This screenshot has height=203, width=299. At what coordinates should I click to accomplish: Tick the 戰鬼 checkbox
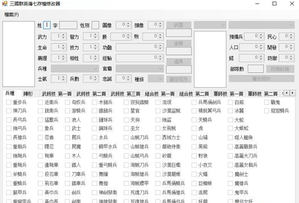click(266, 102)
